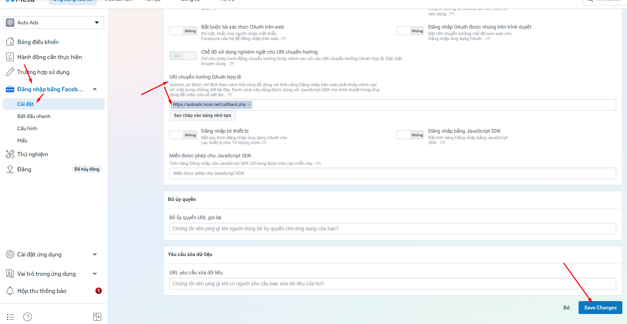The image size is (627, 324).
Task: Toggle Đăng nhập bằng JavaScript SDK switch
Action: 410,135
